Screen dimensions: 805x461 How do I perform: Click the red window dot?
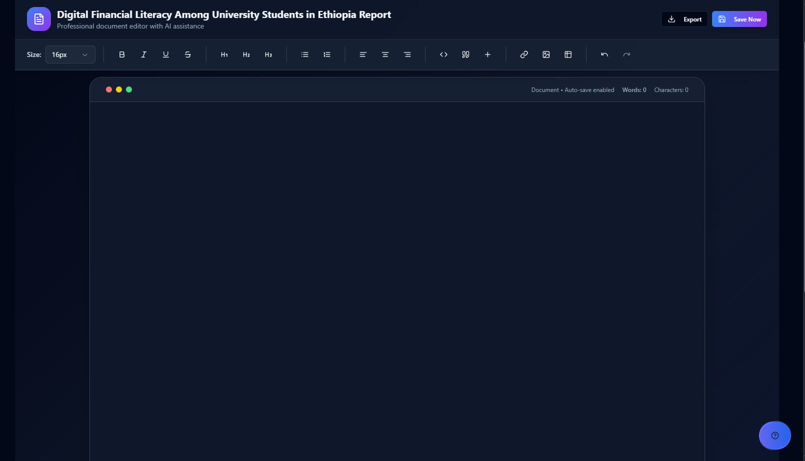(109, 89)
